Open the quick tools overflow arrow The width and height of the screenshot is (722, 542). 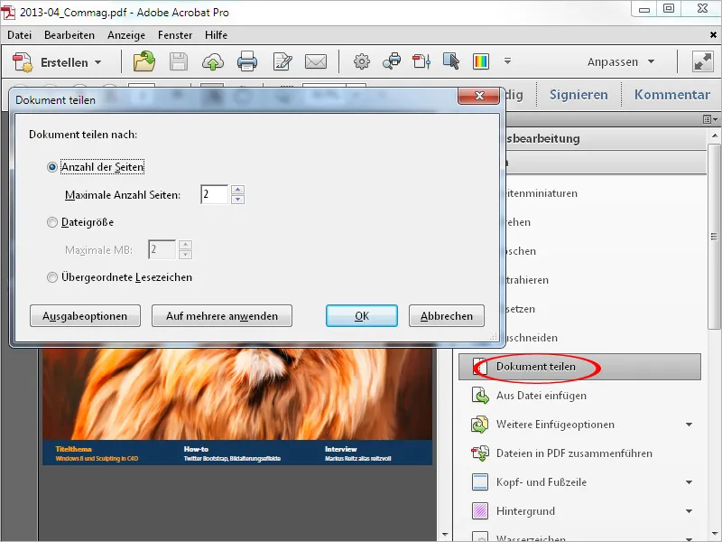point(507,61)
